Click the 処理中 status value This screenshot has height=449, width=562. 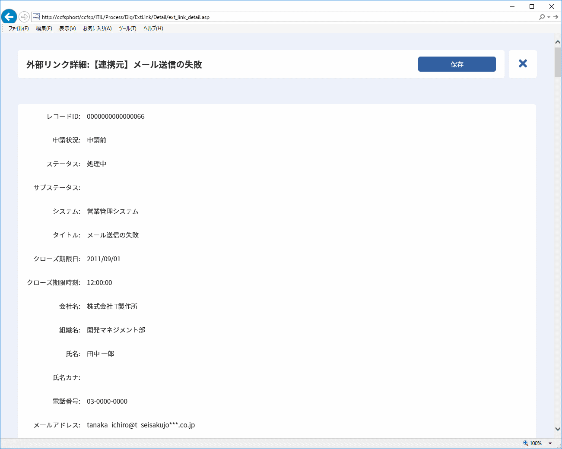pos(97,164)
